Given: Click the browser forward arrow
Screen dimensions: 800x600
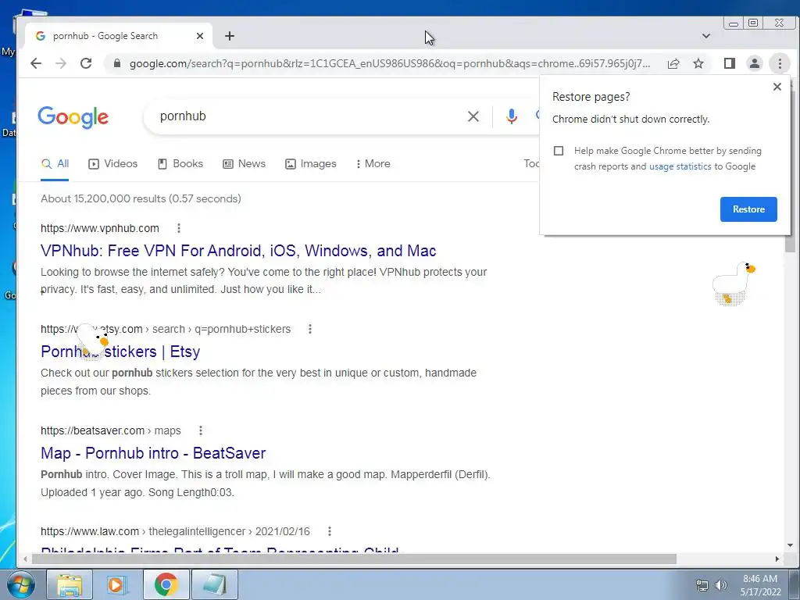Looking at the screenshot, I should coord(61,63).
